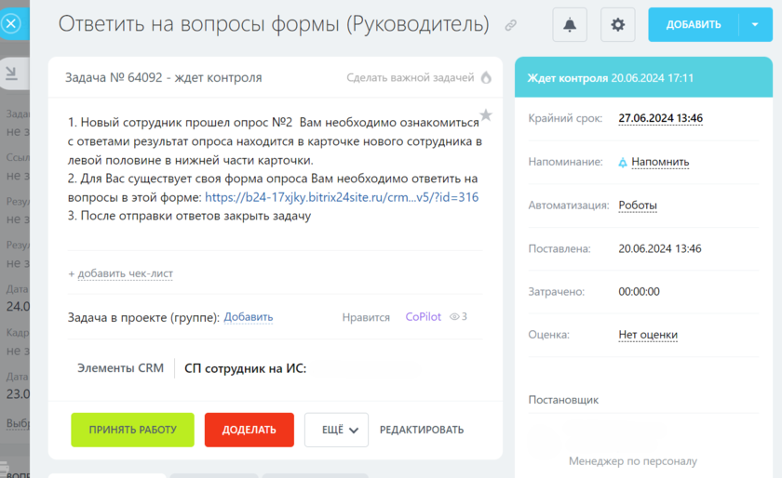This screenshot has width=782, height=478.
Task: Click the CoPilot link
Action: point(424,317)
